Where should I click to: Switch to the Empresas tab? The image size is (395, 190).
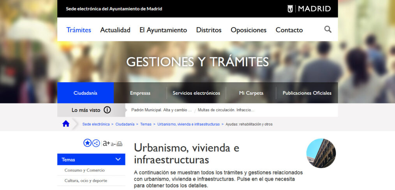pos(140,93)
